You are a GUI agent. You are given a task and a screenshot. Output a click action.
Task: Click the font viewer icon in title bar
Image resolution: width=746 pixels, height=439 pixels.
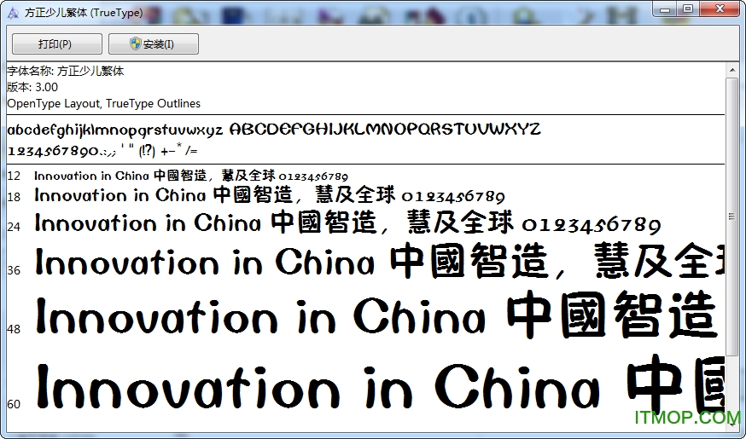11,13
